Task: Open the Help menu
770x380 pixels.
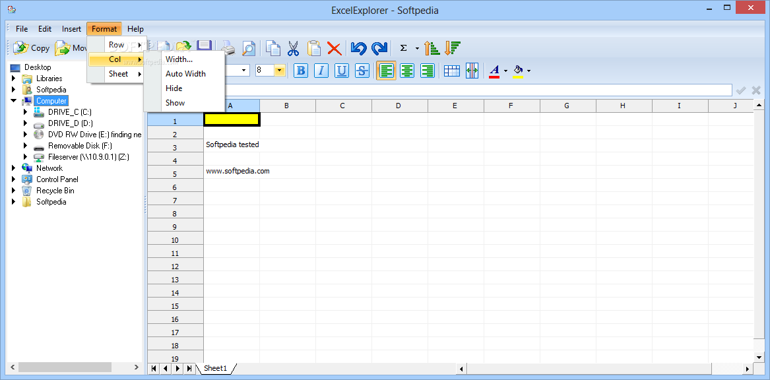Action: [135, 29]
